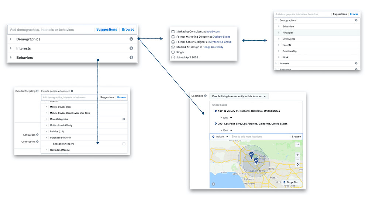Screen dimensions: 369x208
Task: Click info icon beside More Categories row
Action: [124, 119]
